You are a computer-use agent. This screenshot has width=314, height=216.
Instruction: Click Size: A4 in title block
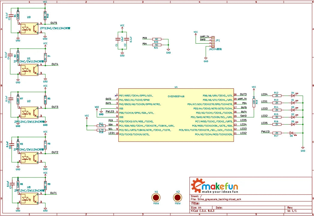point(197,208)
